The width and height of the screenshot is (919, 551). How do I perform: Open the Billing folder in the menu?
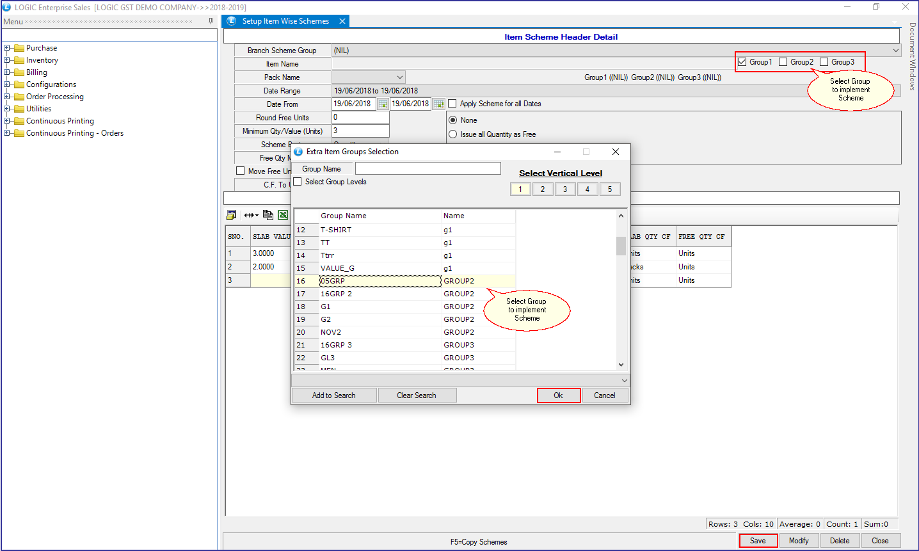point(36,72)
